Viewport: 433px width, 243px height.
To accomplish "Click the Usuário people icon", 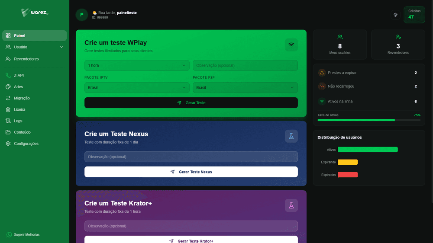I will coord(8,47).
